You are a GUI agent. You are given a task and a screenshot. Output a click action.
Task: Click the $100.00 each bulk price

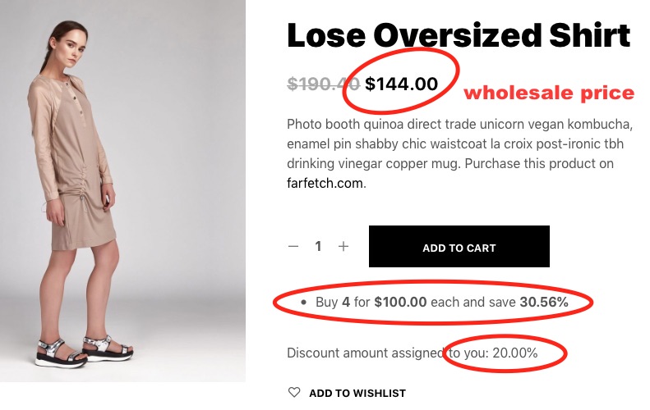tap(400, 302)
